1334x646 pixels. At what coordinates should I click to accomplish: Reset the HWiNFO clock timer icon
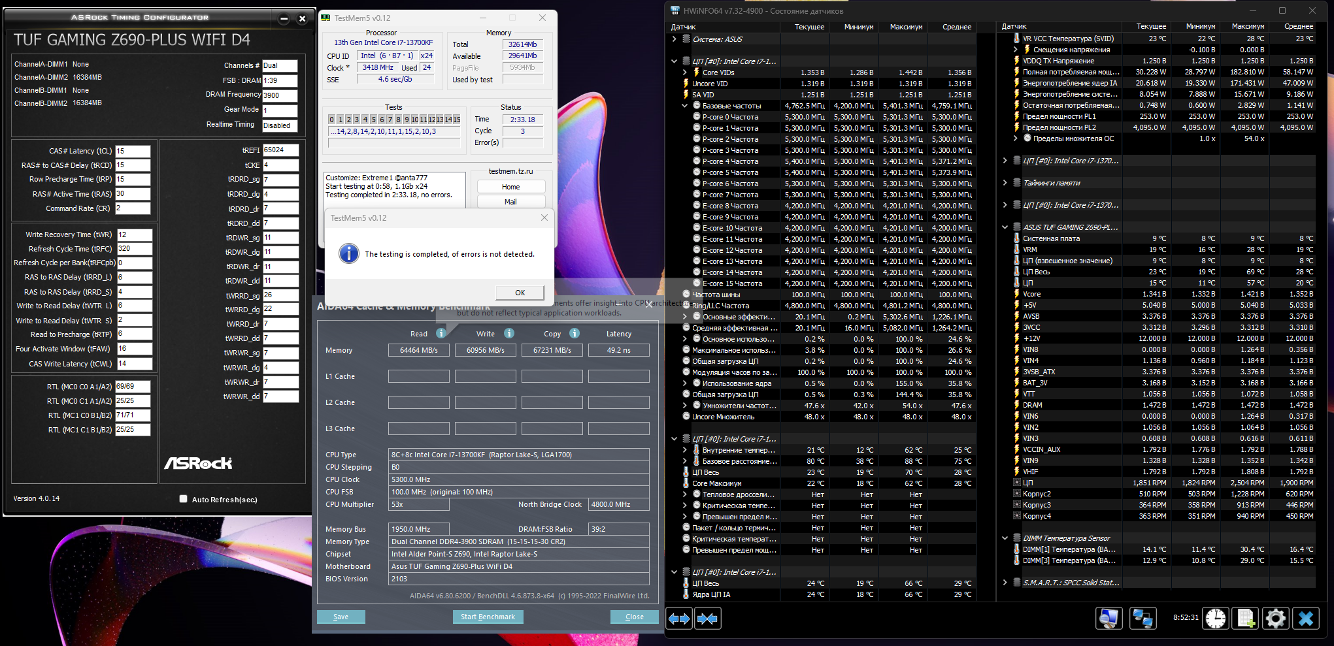(1216, 618)
